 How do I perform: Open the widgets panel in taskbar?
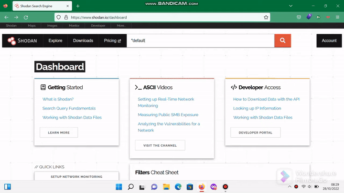pos(8,187)
